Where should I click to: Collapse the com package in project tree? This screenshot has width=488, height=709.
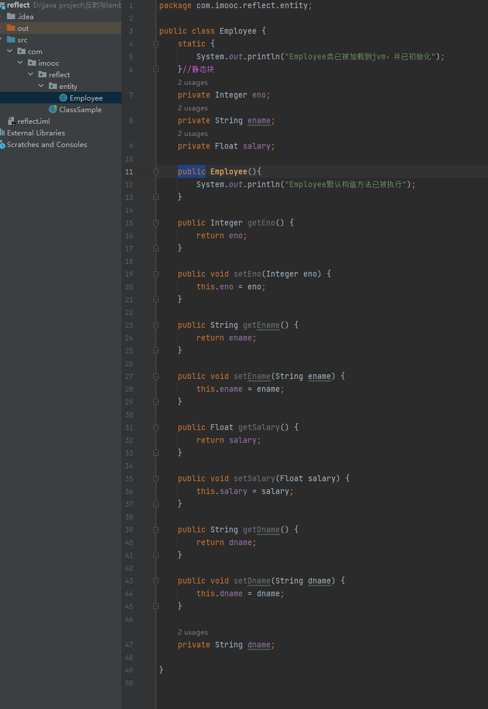point(10,51)
